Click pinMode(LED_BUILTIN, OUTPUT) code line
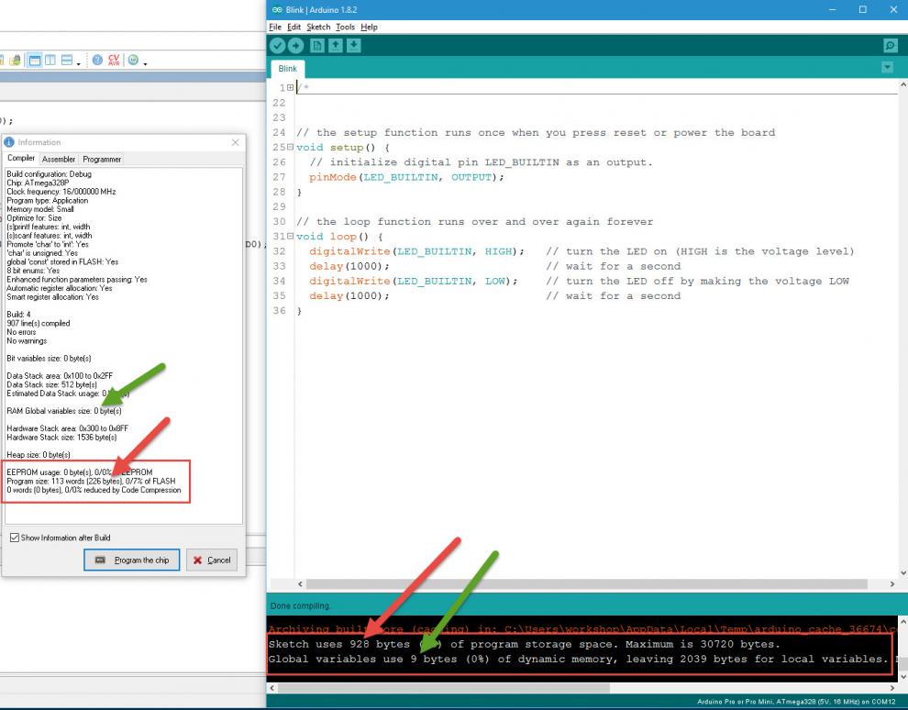 [406, 177]
